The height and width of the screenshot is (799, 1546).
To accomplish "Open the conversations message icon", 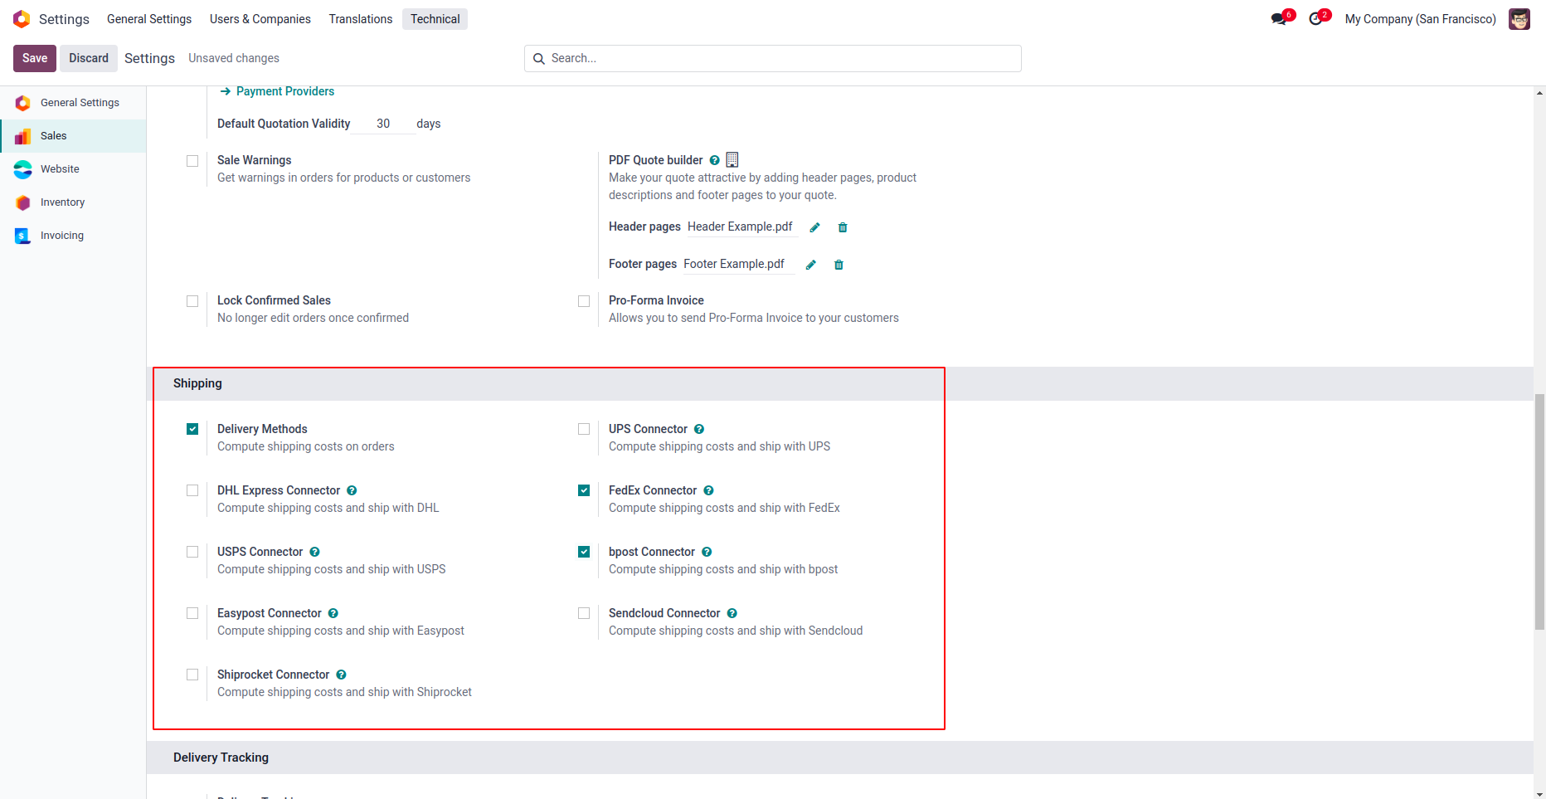I will click(x=1279, y=19).
